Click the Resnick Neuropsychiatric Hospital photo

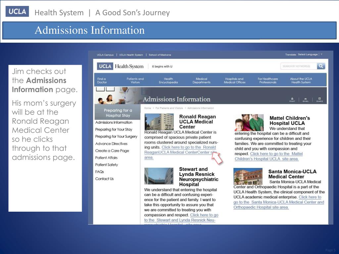tap(159, 176)
